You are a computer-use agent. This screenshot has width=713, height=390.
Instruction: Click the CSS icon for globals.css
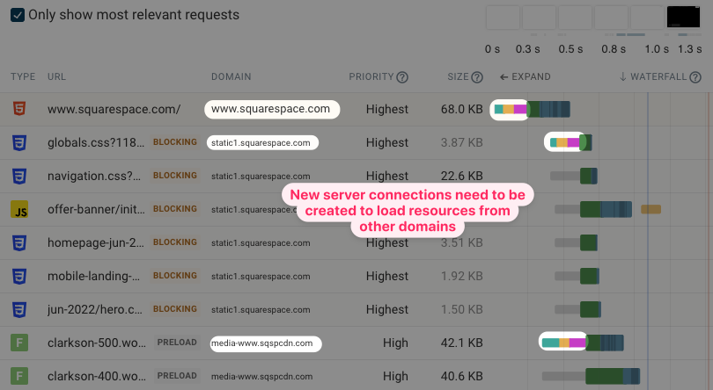(x=19, y=142)
